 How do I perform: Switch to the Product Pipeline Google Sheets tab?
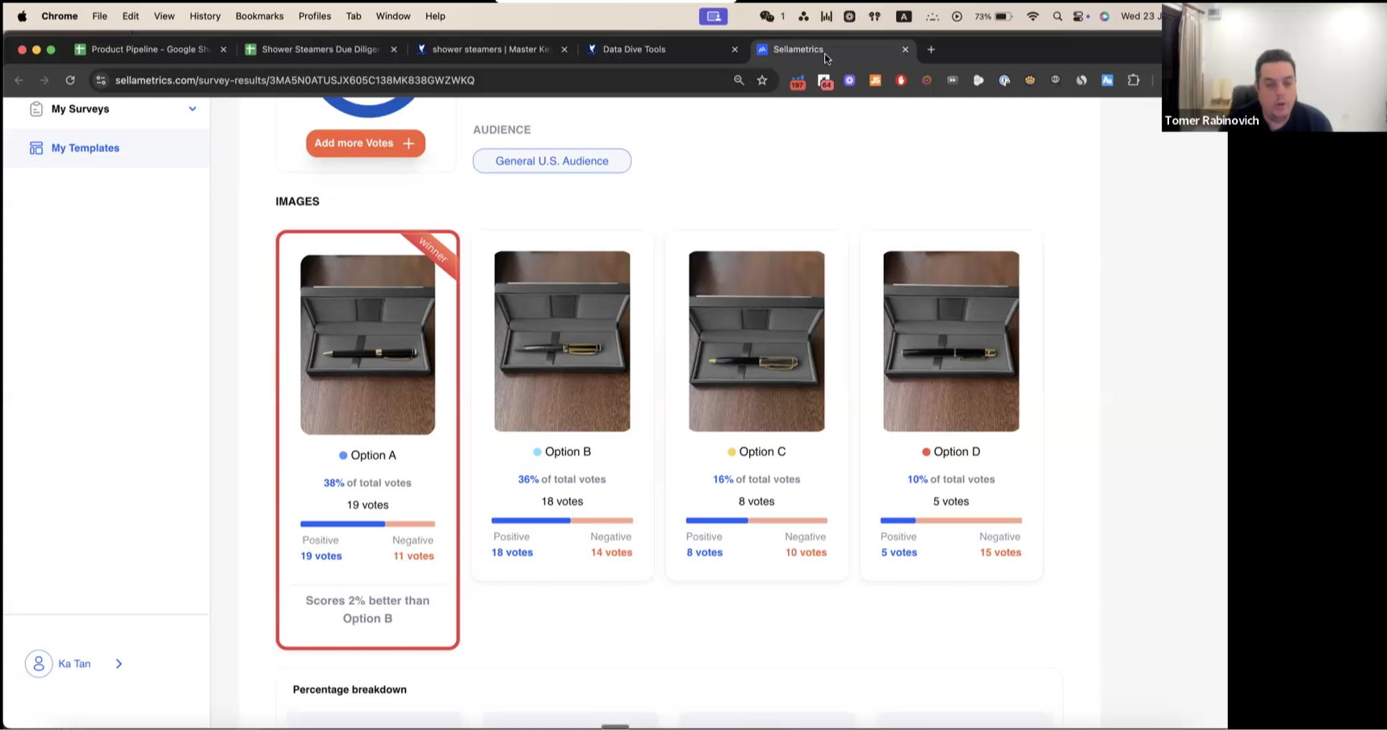pos(150,49)
